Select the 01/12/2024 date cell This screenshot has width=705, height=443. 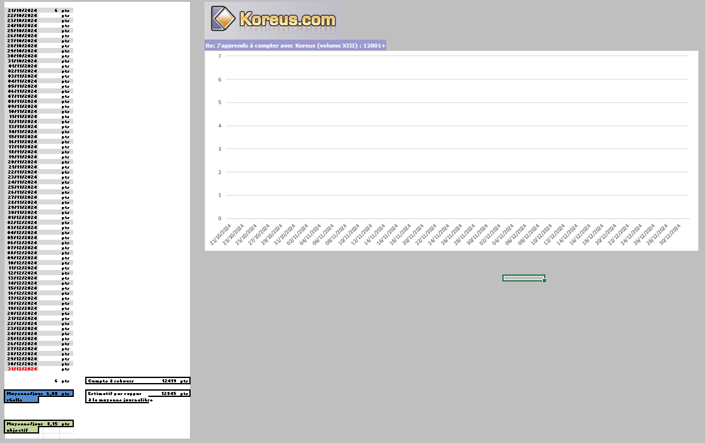(x=22, y=218)
